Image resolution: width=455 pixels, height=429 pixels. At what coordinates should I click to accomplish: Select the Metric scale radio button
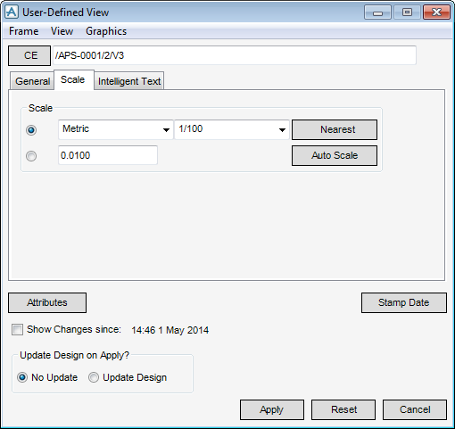[31, 130]
